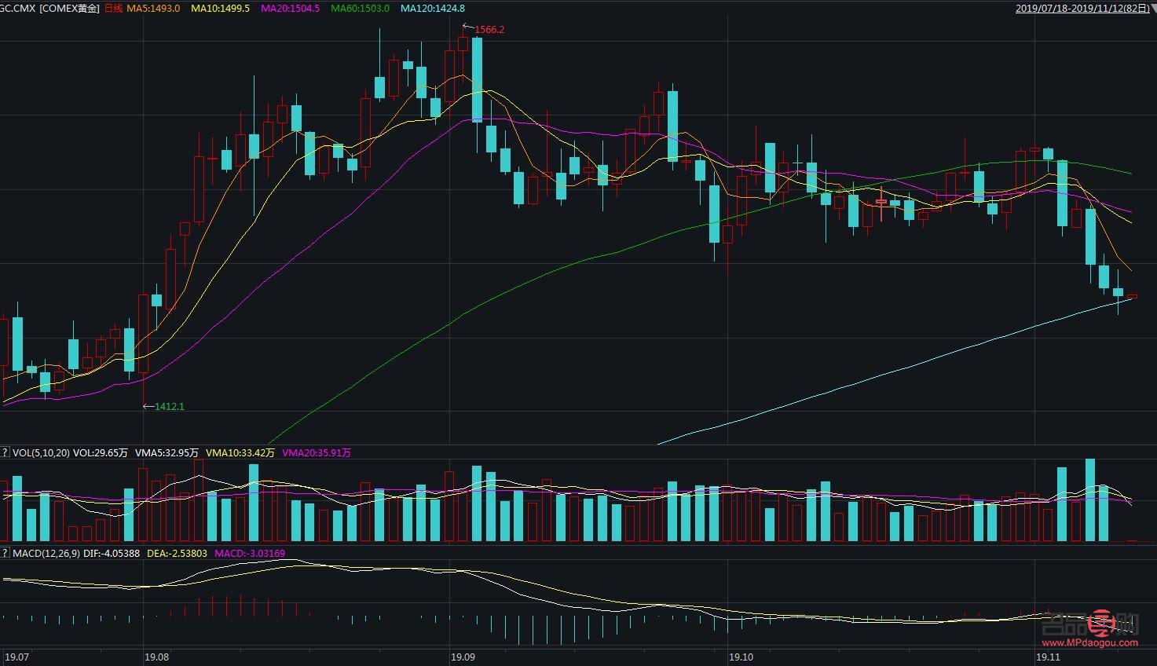Click the magenta MA20:1504.5 color label
1157x666 pixels.
[289, 9]
